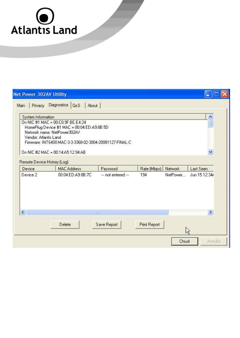240x338 pixels.
Task: Select the HomePlug Device #1 MAC line
Action: (67, 127)
